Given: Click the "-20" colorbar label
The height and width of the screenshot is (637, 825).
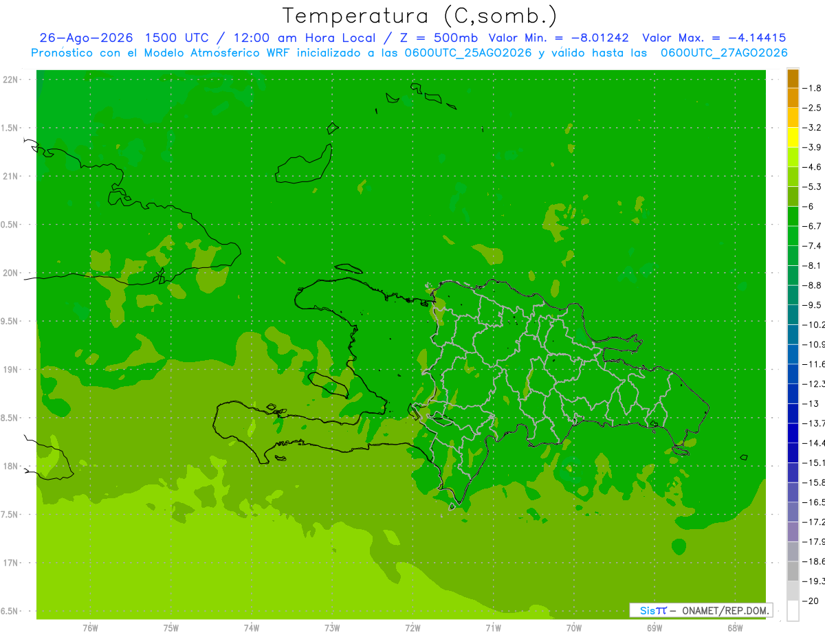Looking at the screenshot, I should (x=810, y=601).
